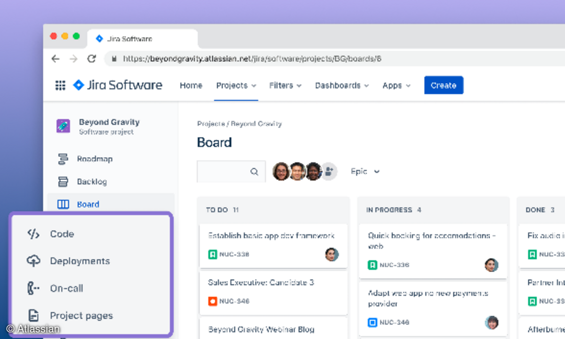Screen dimensions: 565x339
Task: Click the TO DO column header
Action: pyautogui.click(x=222, y=210)
